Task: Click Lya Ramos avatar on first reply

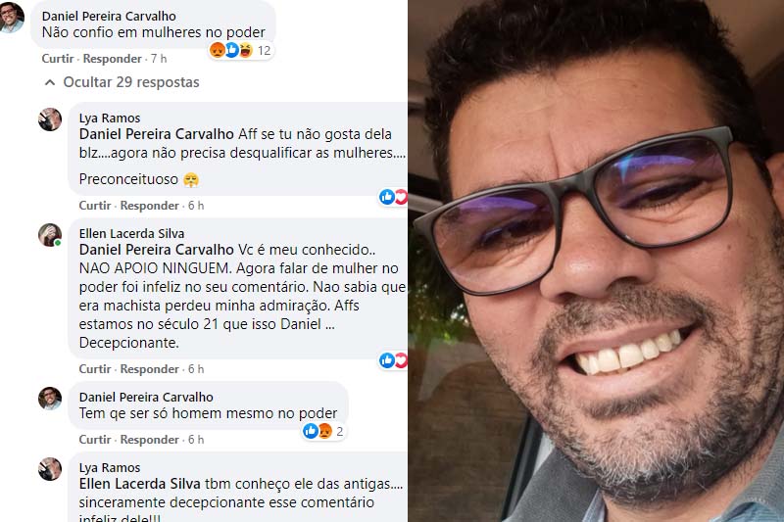Action: [50, 119]
